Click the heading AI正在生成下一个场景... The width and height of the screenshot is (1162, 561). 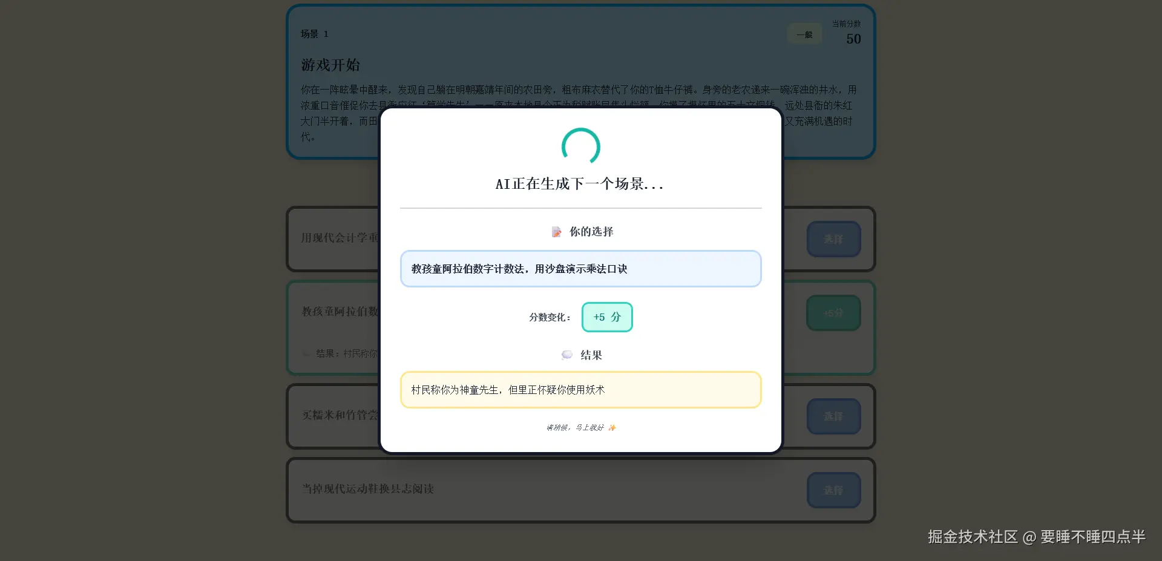click(580, 184)
